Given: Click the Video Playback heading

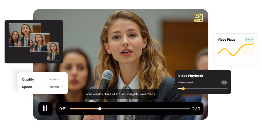Looking at the screenshot, I should 191,76.
